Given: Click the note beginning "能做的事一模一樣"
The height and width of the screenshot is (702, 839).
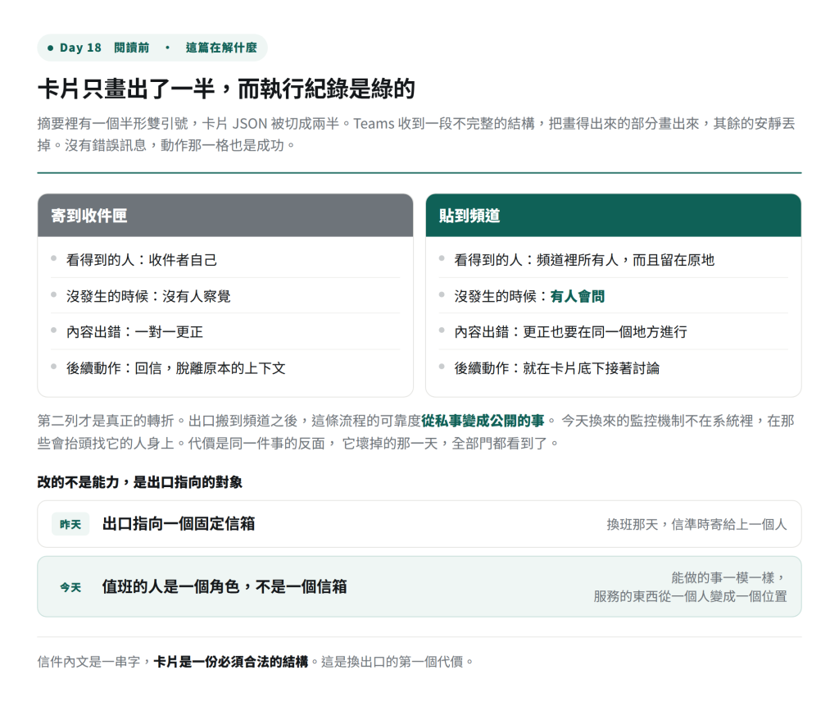Looking at the screenshot, I should tap(690, 587).
